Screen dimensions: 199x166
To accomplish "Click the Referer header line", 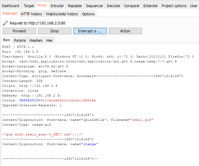I will [x=32, y=95].
